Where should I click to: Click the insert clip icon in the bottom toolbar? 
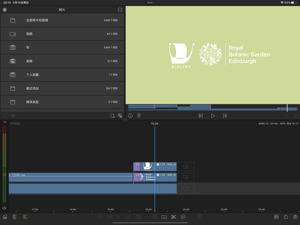click(x=100, y=217)
